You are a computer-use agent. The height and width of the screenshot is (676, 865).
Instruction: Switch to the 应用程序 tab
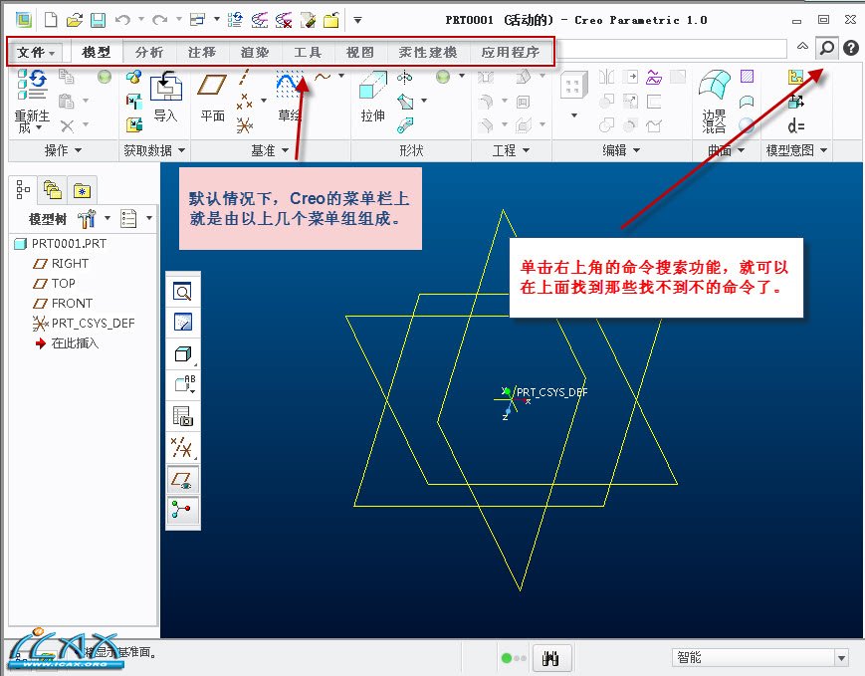pyautogui.click(x=511, y=52)
